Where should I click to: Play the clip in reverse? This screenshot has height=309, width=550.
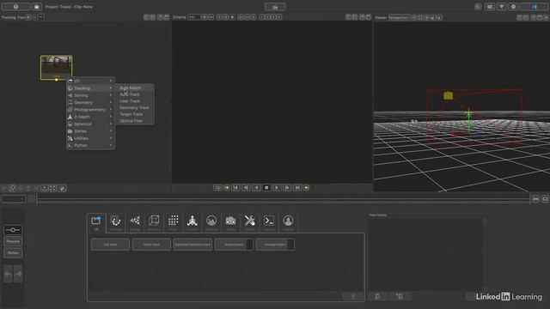(x=256, y=188)
